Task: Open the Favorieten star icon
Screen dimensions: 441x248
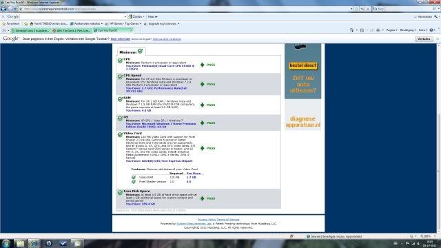Action: (3, 23)
